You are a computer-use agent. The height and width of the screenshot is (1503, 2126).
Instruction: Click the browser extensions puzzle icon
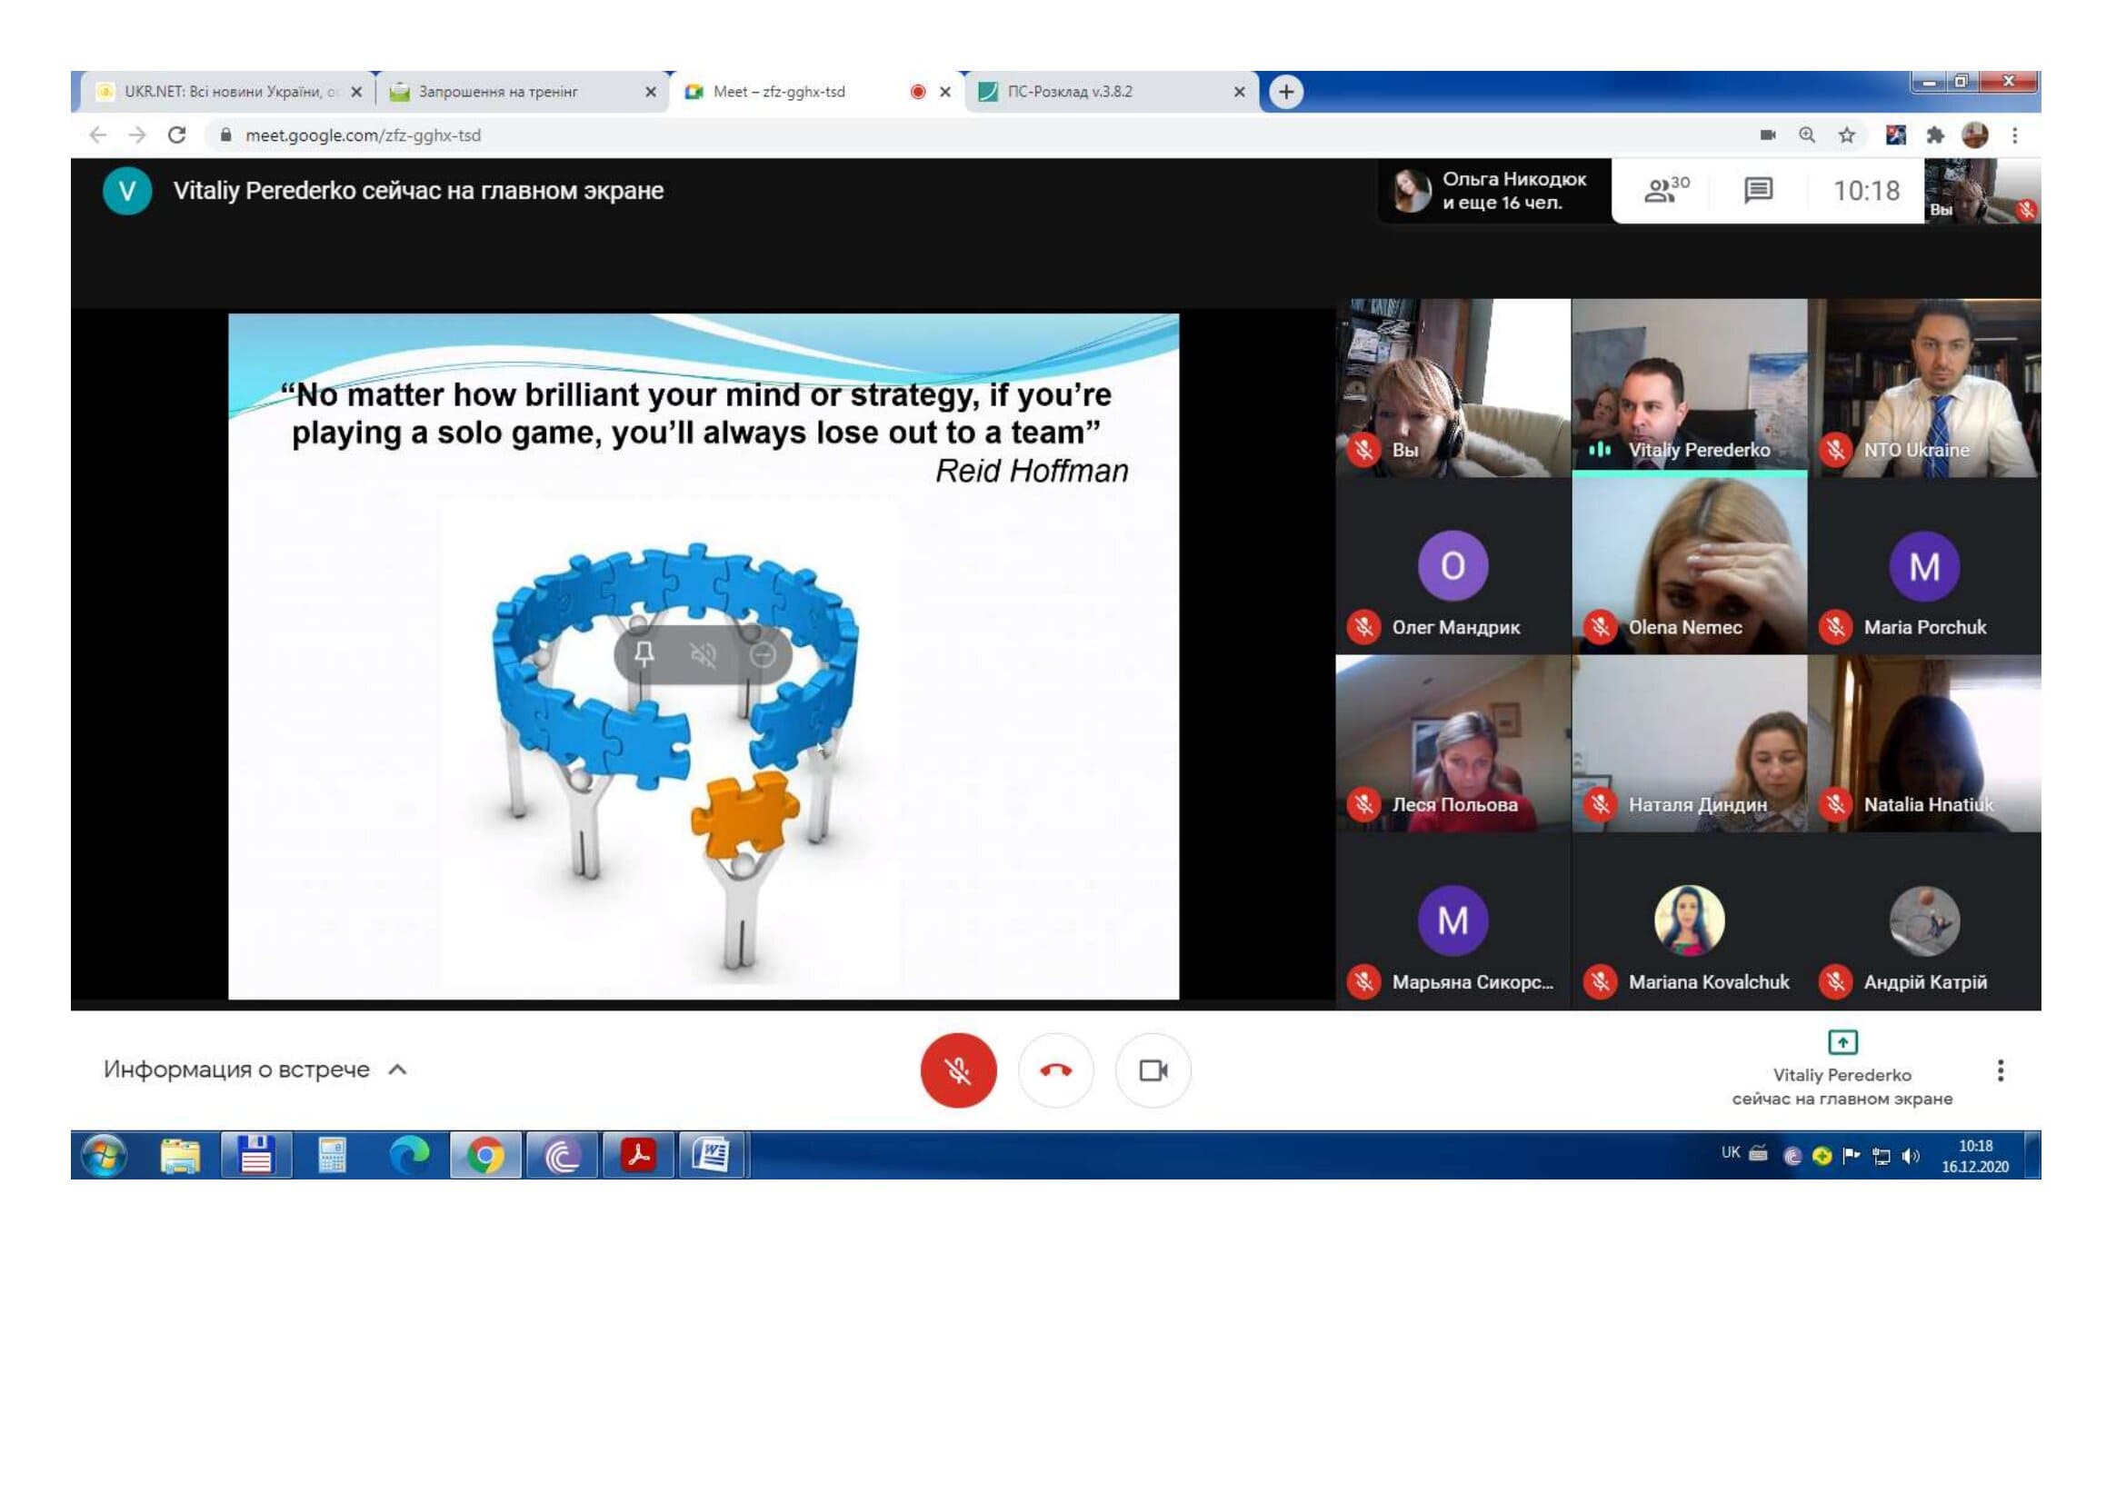1934,135
